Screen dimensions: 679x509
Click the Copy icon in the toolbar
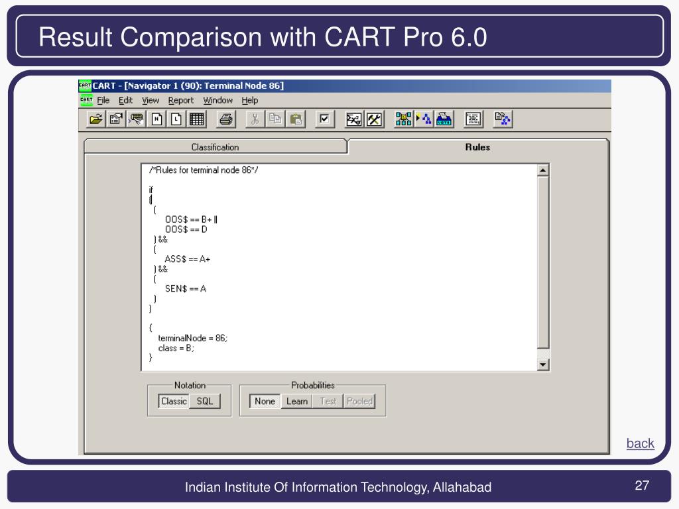pos(275,119)
